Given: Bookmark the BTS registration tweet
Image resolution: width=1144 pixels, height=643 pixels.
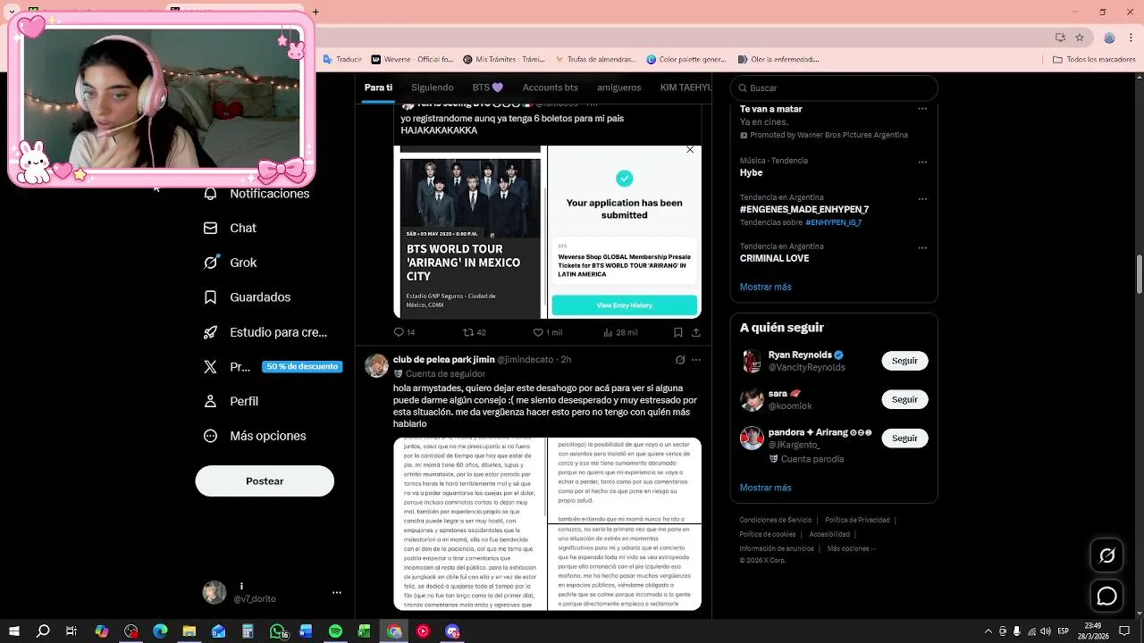Looking at the screenshot, I should 678,332.
